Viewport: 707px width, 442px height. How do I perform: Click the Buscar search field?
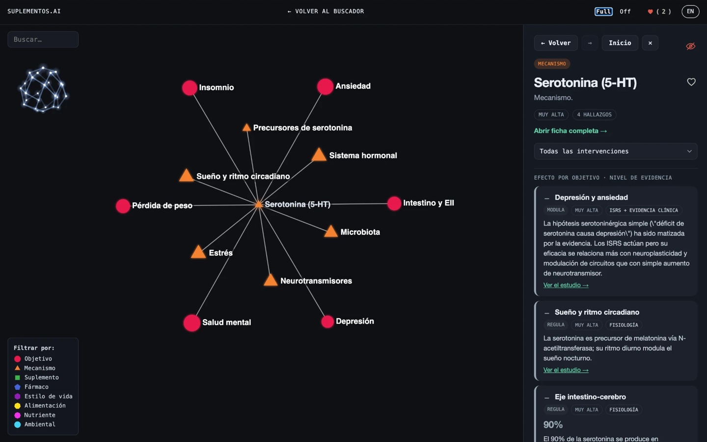coord(43,40)
